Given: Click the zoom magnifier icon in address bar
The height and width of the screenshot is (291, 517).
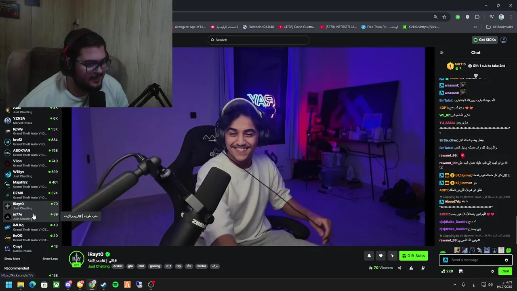Looking at the screenshot, I should 435,17.
